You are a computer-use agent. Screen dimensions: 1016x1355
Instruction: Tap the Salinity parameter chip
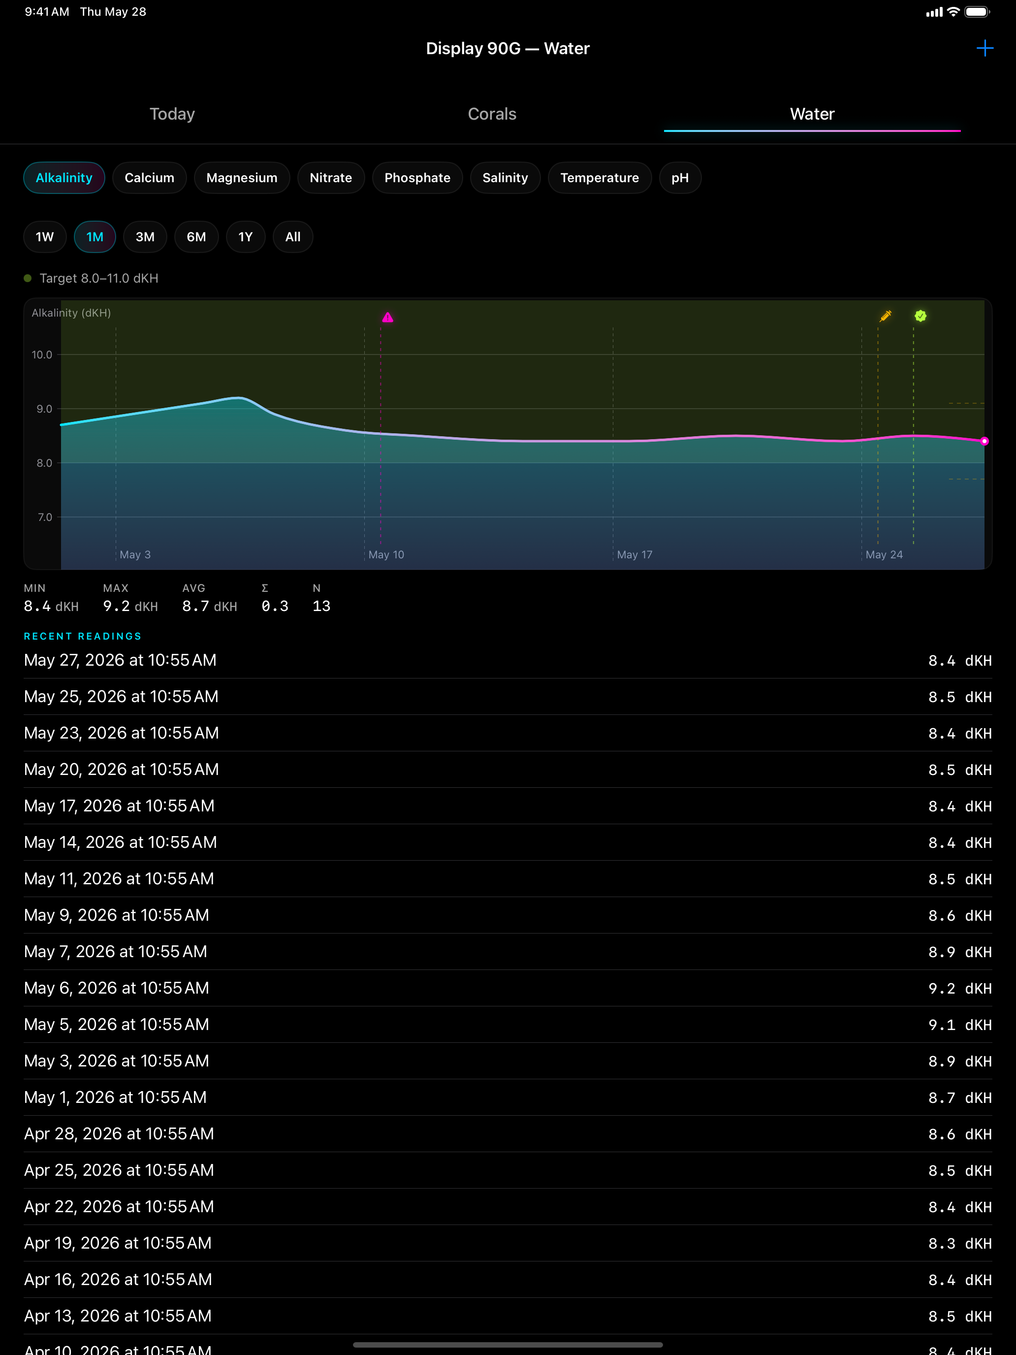pos(505,178)
